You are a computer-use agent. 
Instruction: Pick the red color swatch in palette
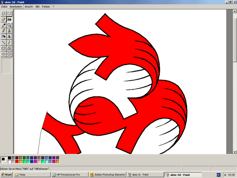[x=17, y=161]
